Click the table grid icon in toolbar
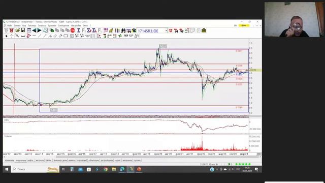The width and height of the screenshot is (325, 183). (x=29, y=30)
